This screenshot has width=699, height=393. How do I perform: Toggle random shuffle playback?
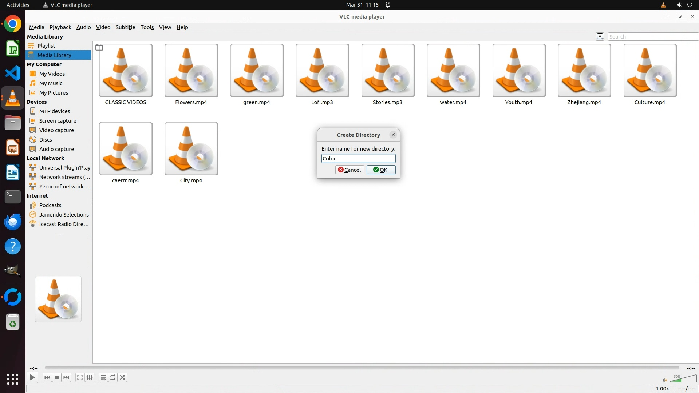pos(123,377)
